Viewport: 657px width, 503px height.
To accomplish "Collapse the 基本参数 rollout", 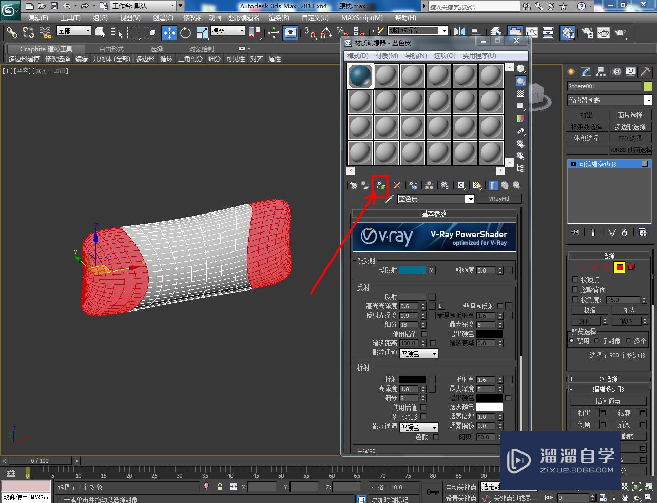I will (434, 214).
